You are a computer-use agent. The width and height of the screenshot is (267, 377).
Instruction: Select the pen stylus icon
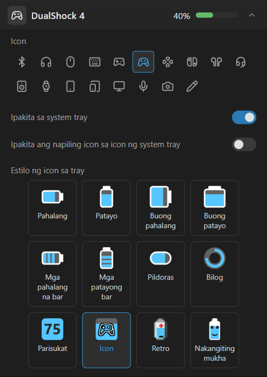[x=192, y=86]
